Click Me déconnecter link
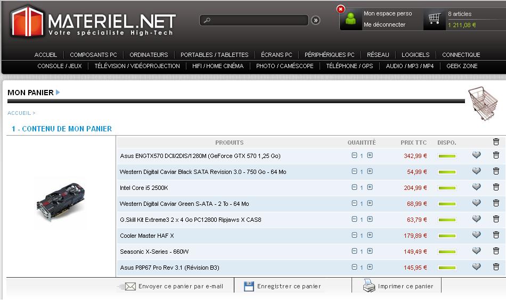Screen dimensions: 506x300 (x=384, y=24)
